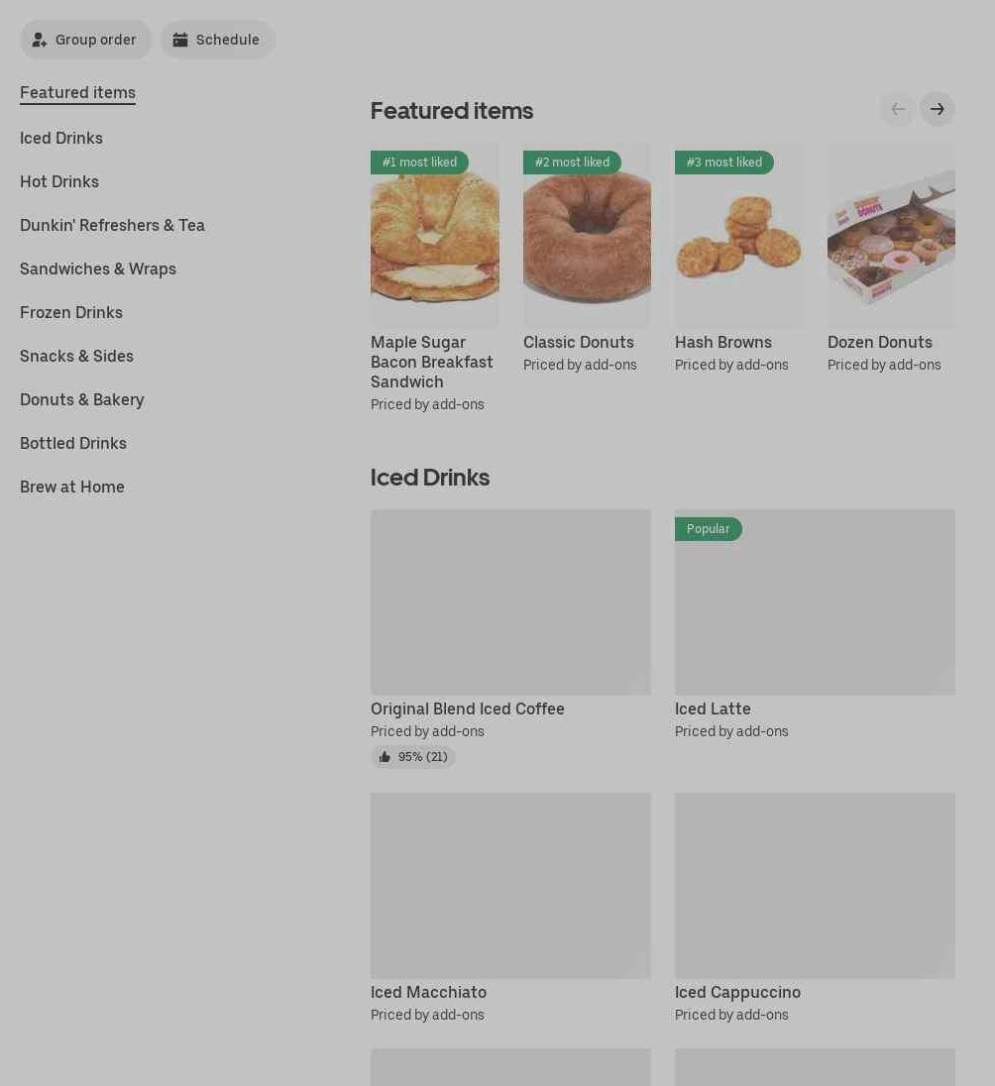
Task: Go to the Hot Drinks category
Action: tap(59, 181)
